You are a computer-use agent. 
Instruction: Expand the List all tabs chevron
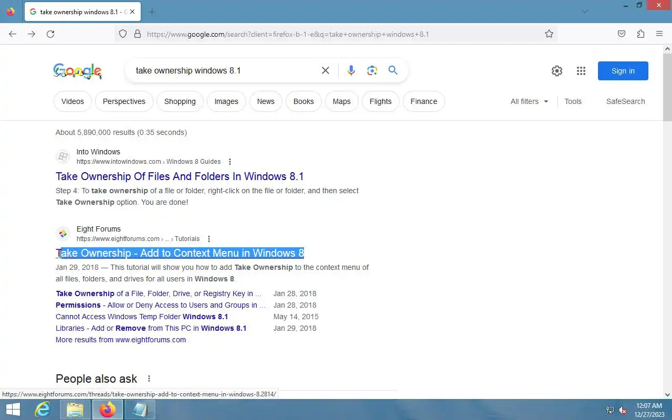pos(585,12)
